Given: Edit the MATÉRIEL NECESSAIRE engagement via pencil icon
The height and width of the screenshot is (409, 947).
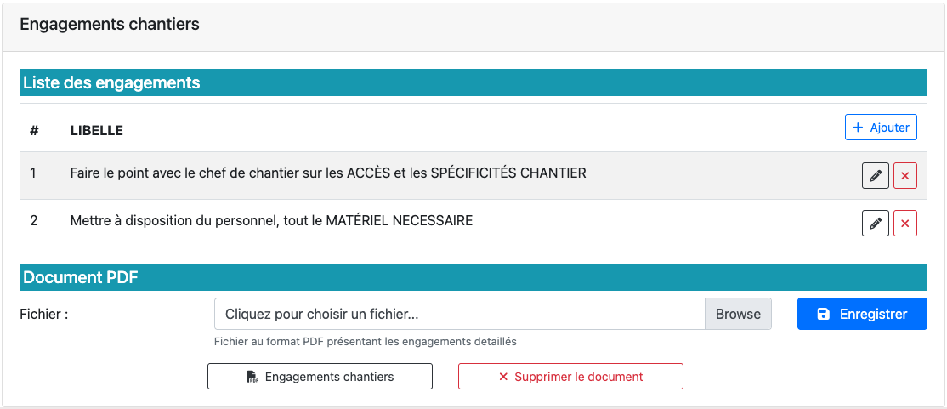Looking at the screenshot, I should click(876, 224).
